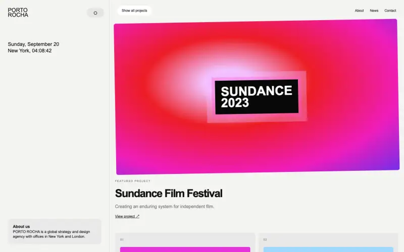Screen dimensions: 404x252
Task: Open project card 01 with magenta image
Action: (x=185, y=242)
